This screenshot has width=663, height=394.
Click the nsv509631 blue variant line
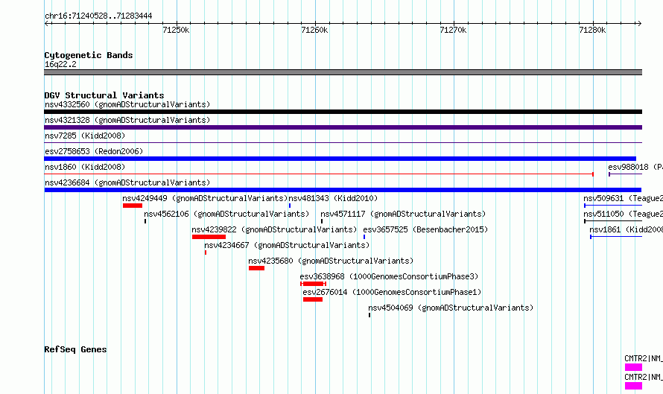coord(613,206)
